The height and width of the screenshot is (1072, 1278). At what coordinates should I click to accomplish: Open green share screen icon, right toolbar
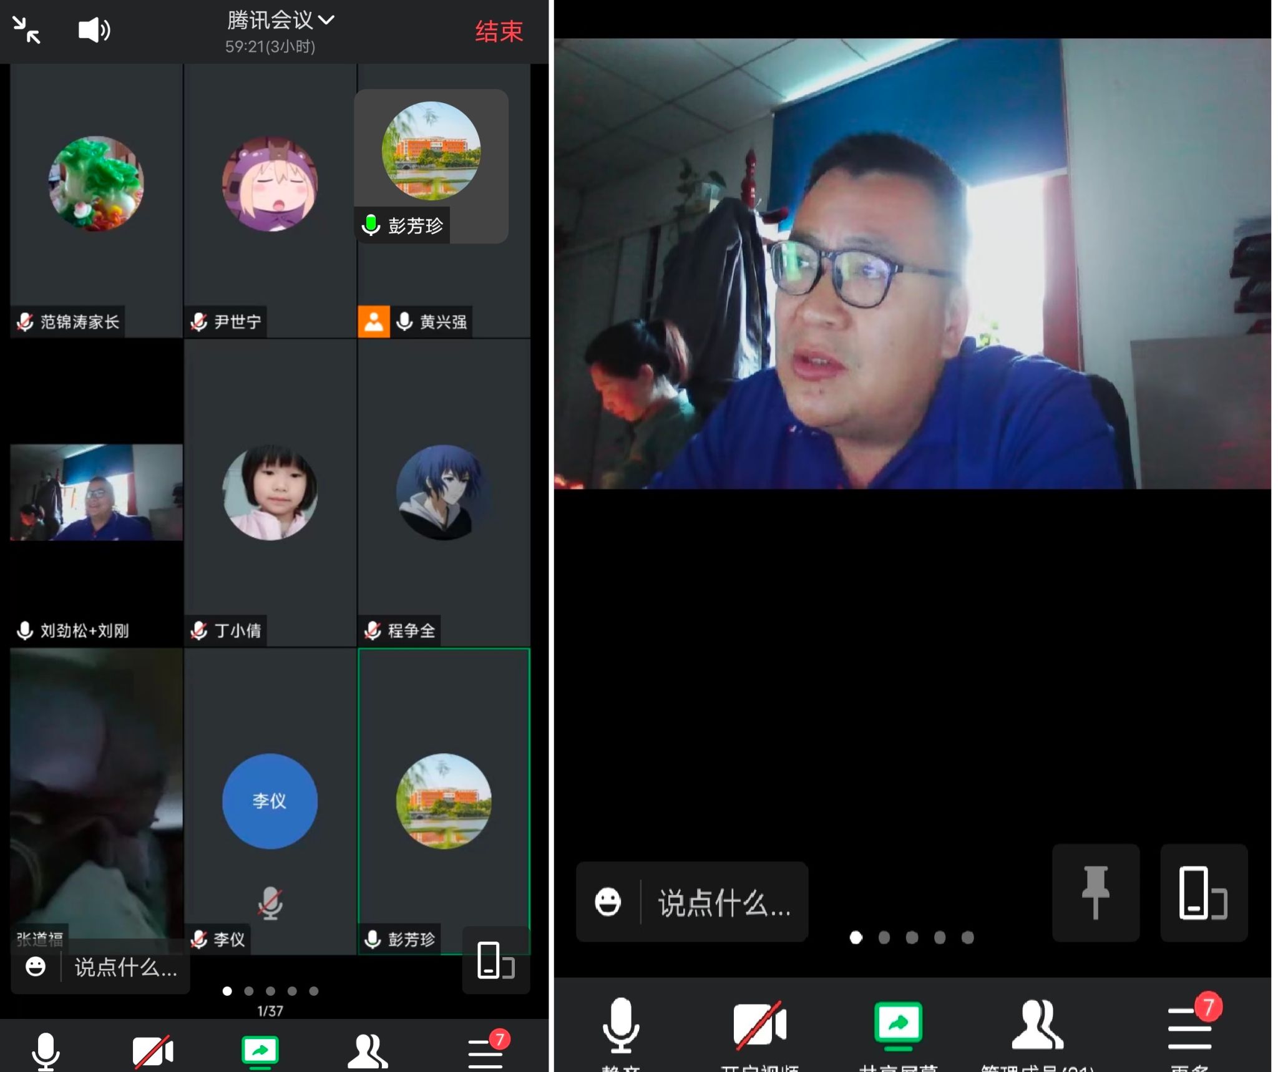[898, 1026]
